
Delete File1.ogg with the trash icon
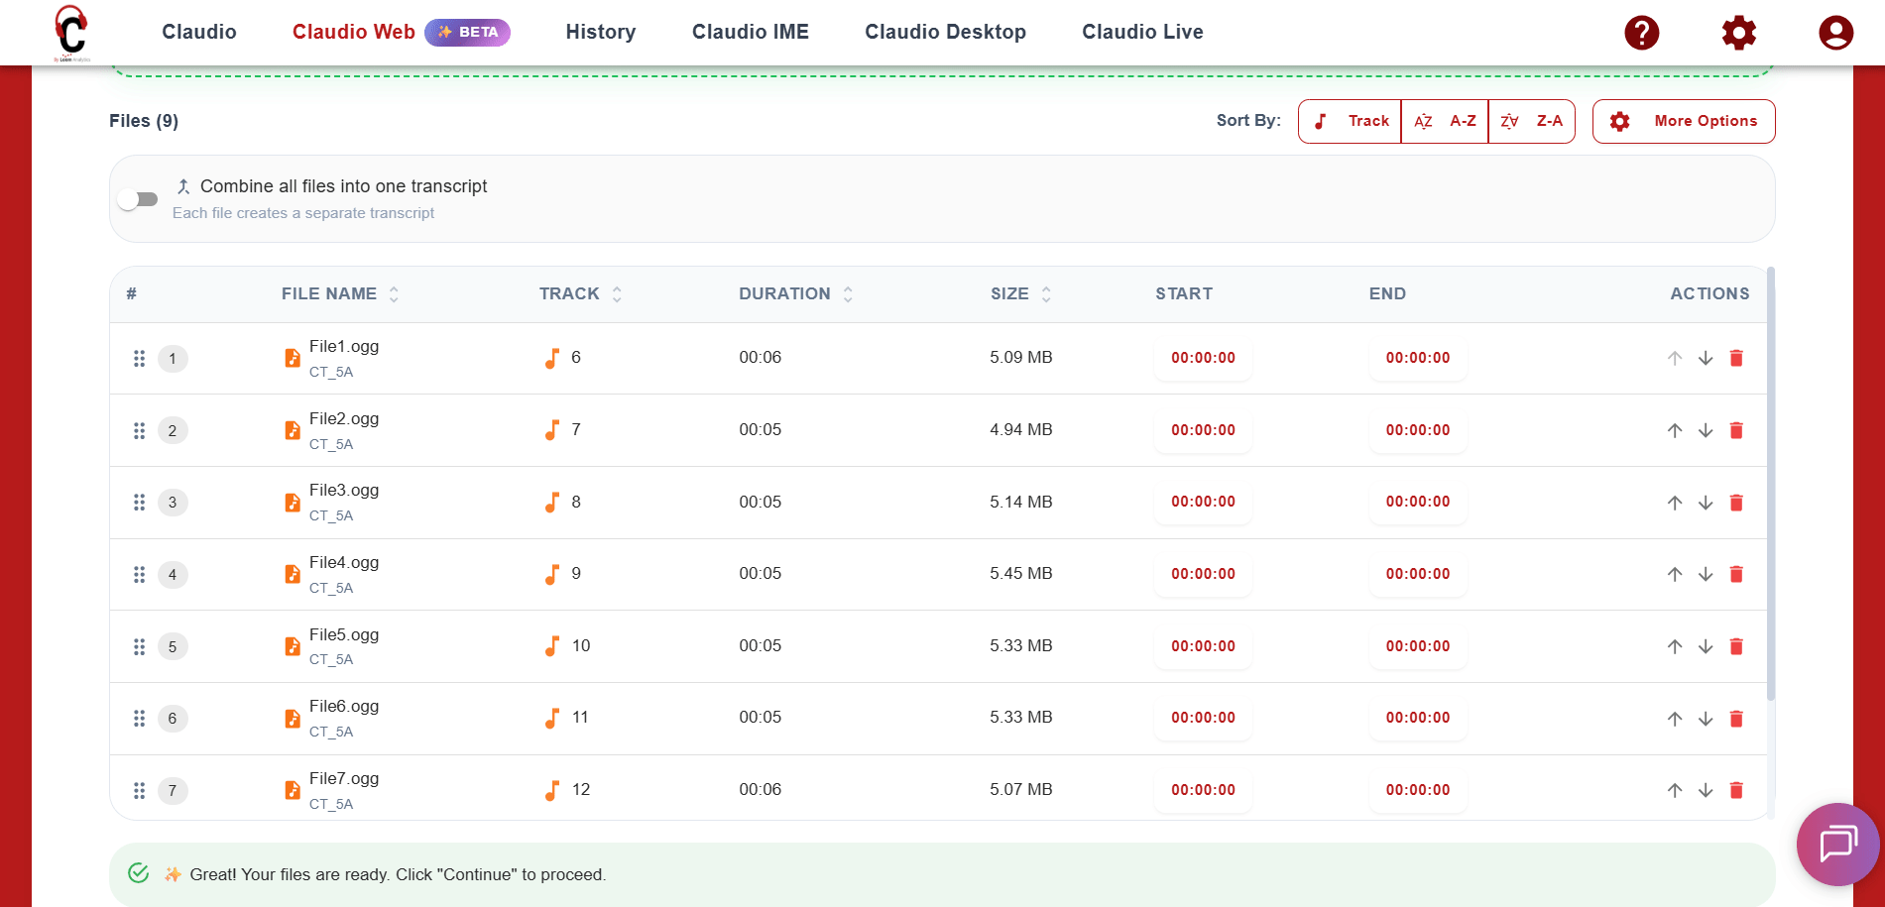(1736, 358)
